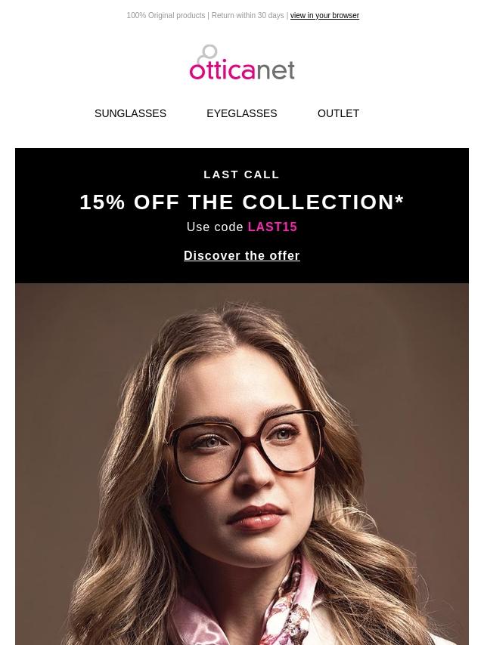This screenshot has width=484, height=645.
Task: Click the pink LAST15 promo code
Action: 272,227
